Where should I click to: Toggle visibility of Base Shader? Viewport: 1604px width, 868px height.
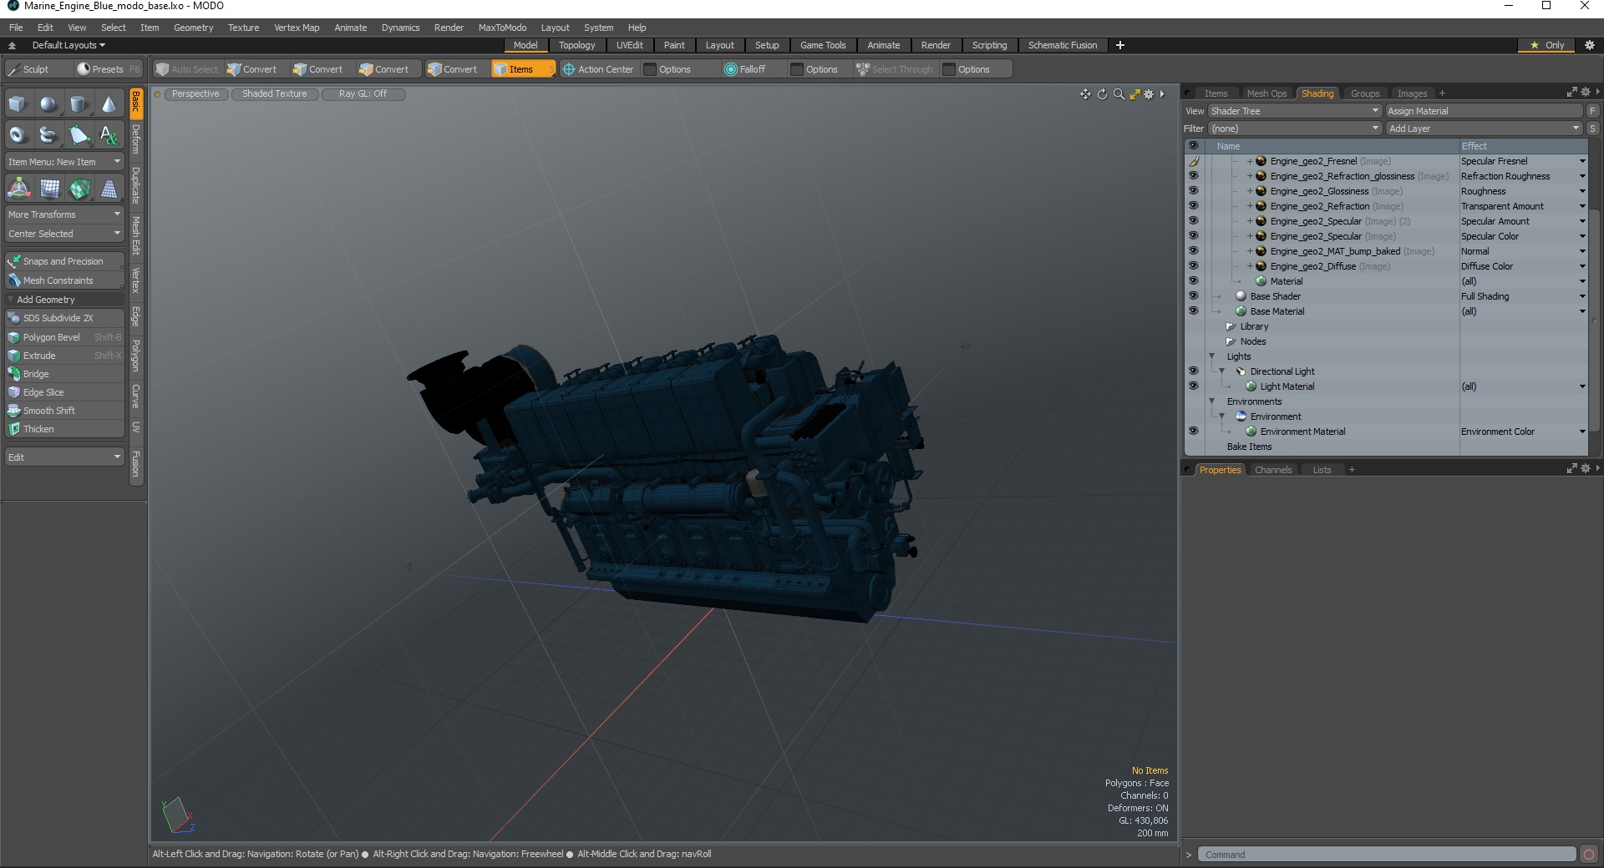point(1193,296)
